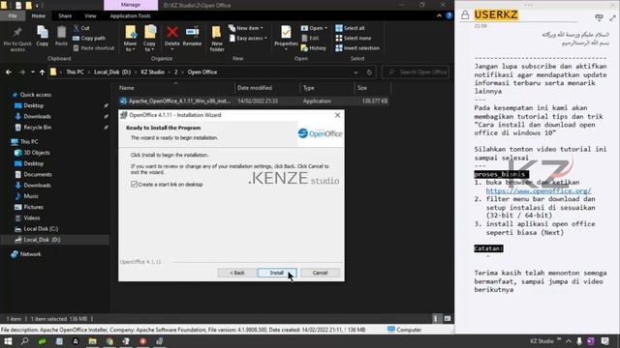Select the Manage contextual tab
The height and width of the screenshot is (348, 620).
131,5
